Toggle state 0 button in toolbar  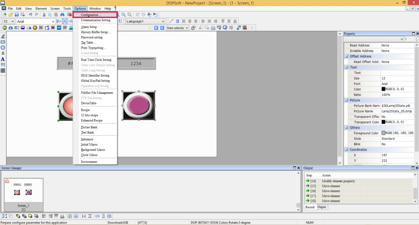point(156,28)
